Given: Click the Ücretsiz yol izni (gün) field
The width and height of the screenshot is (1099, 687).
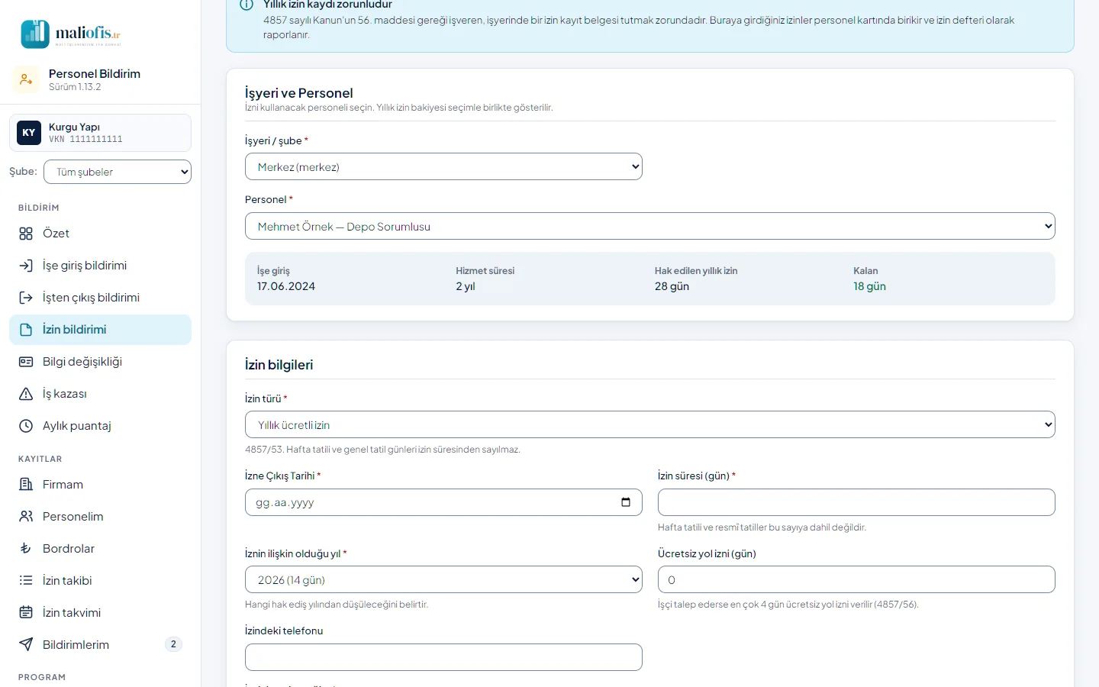Looking at the screenshot, I should [856, 579].
